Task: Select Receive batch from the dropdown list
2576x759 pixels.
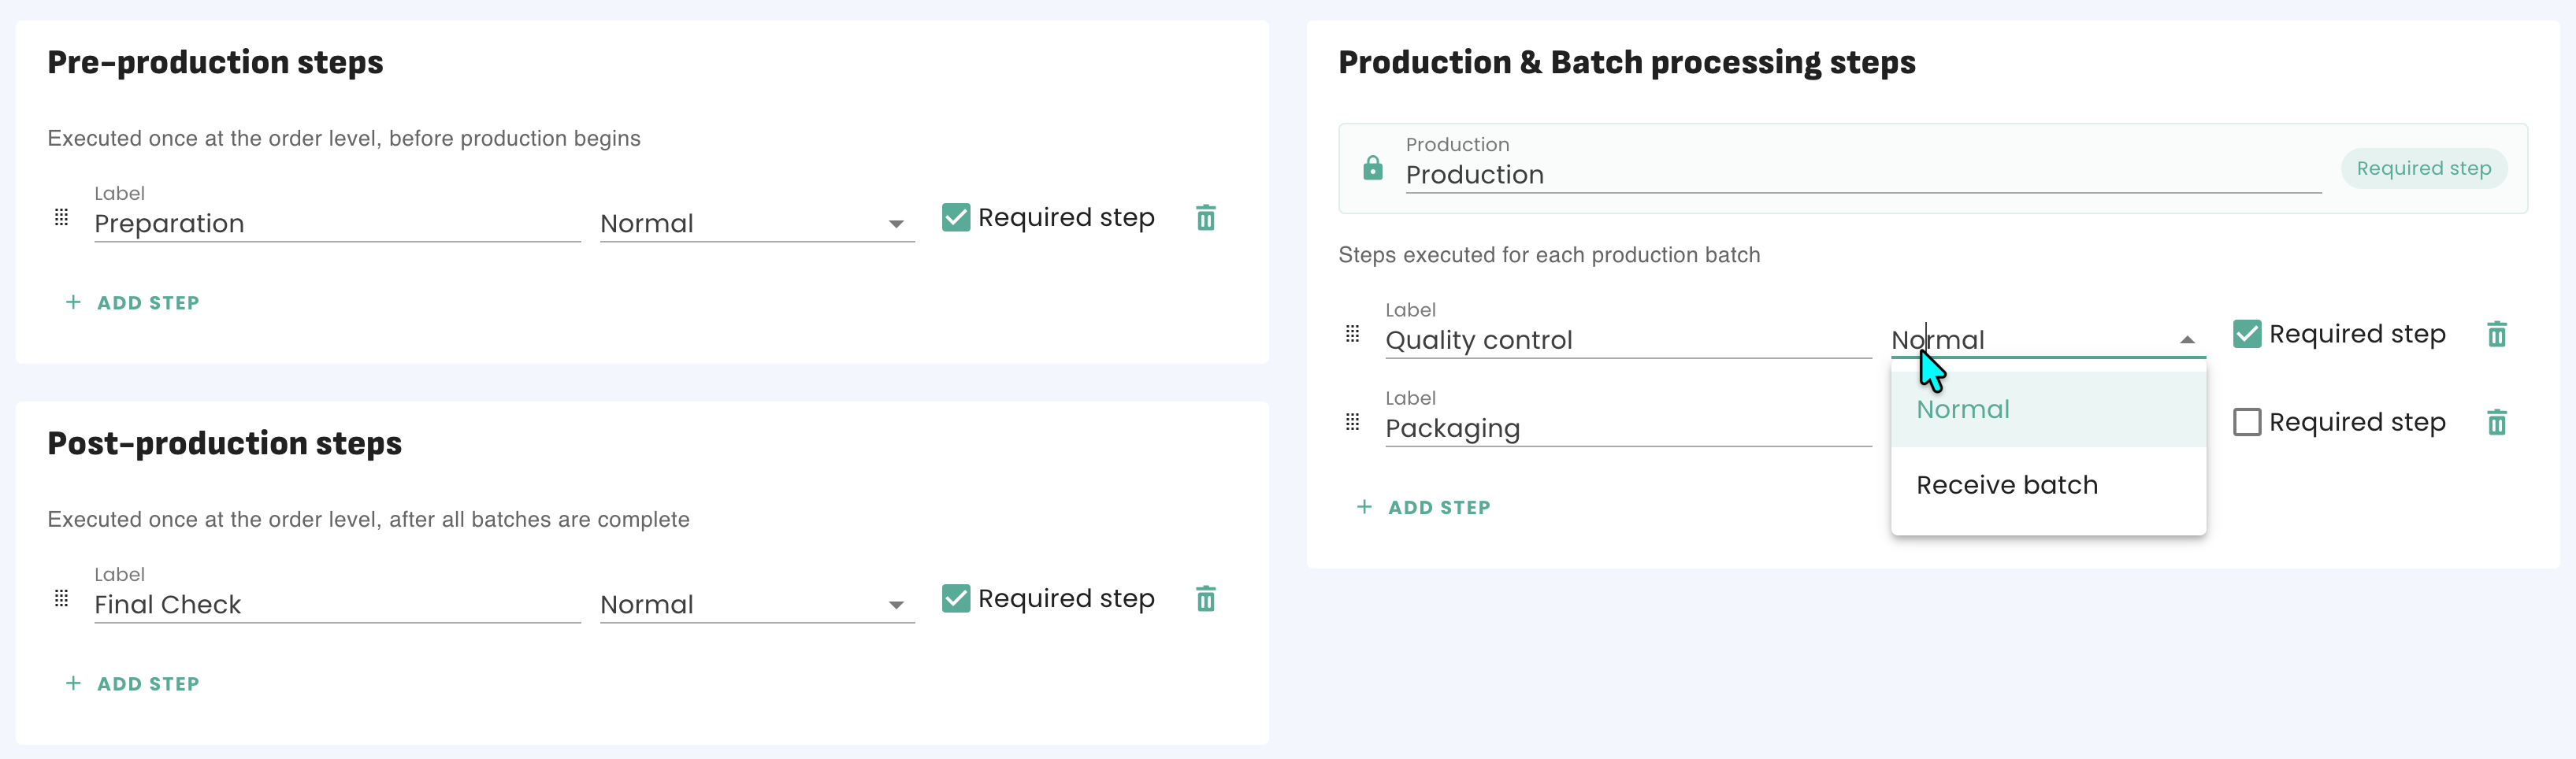Action: [x=2006, y=485]
